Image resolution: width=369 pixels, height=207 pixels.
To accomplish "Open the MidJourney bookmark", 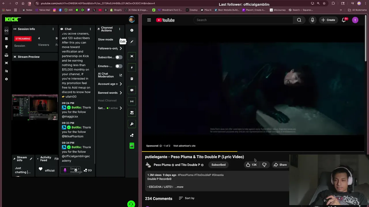I will coord(278,10).
